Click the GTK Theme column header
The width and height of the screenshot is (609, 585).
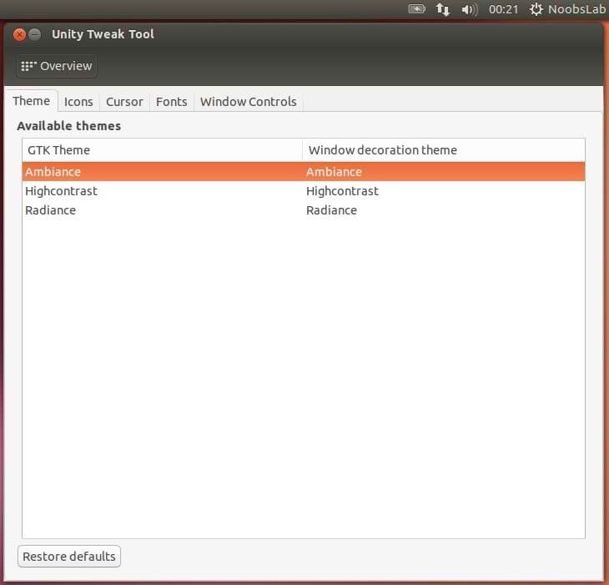pos(163,150)
